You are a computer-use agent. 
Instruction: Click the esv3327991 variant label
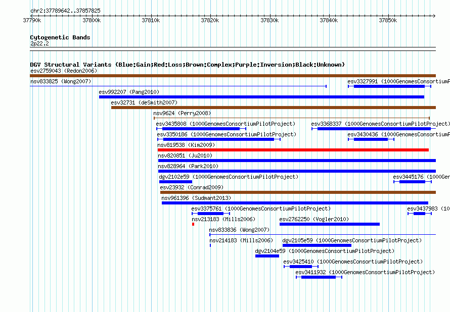click(398, 81)
